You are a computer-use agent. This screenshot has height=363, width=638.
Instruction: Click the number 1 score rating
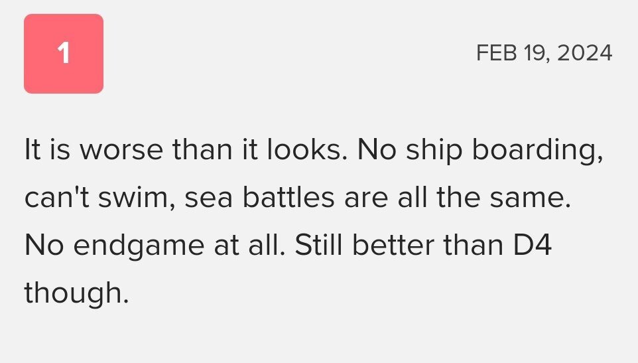(x=64, y=54)
